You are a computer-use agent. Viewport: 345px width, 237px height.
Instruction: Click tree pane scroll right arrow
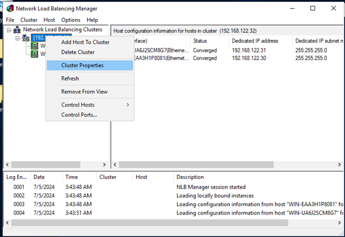pos(104,165)
